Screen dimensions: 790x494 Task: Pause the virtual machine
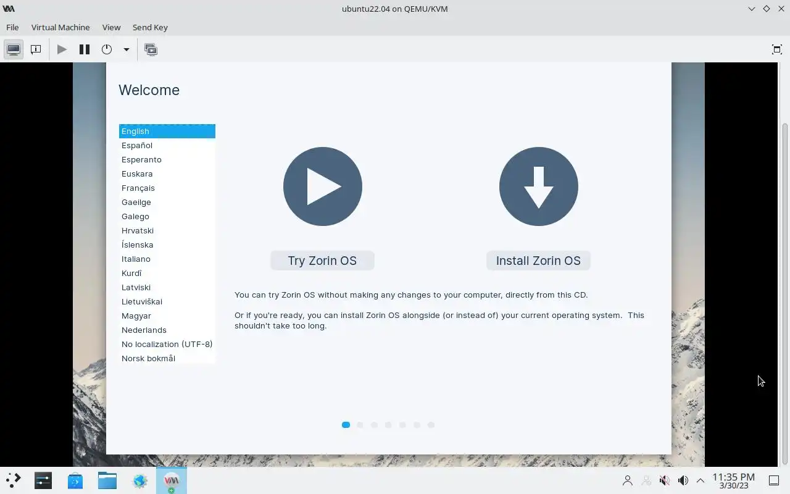coord(85,49)
